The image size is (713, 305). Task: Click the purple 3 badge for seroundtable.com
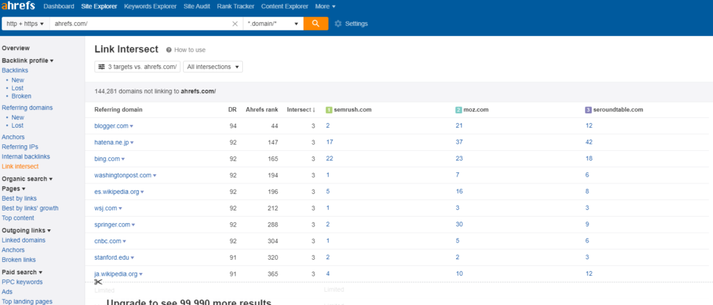click(x=588, y=110)
